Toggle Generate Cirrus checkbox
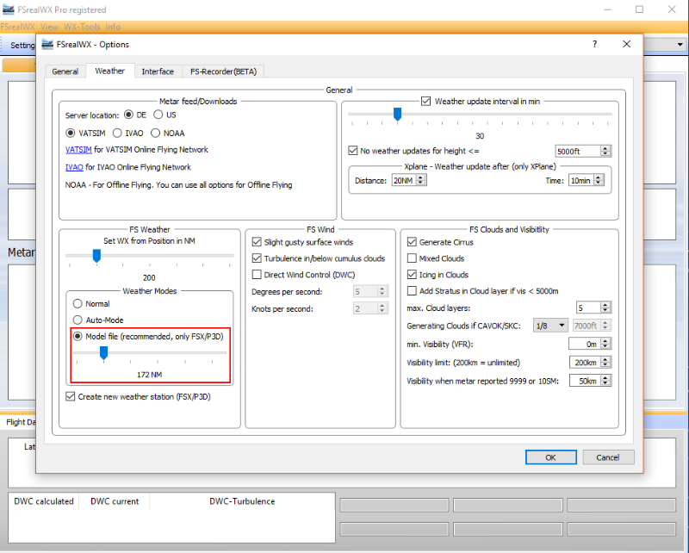Screen dimensions: 689x553 point(412,242)
